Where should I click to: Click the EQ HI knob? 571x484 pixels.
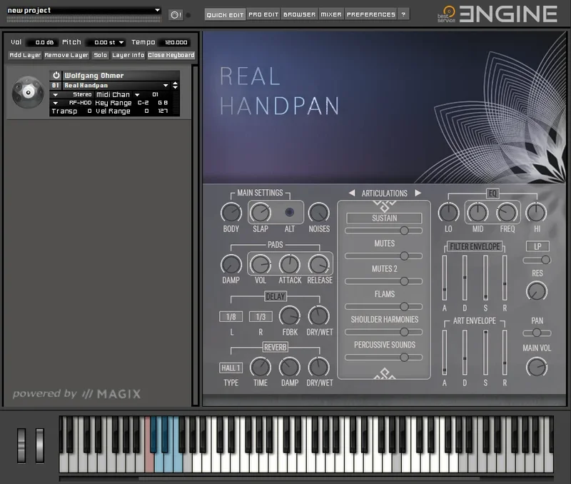click(x=537, y=212)
